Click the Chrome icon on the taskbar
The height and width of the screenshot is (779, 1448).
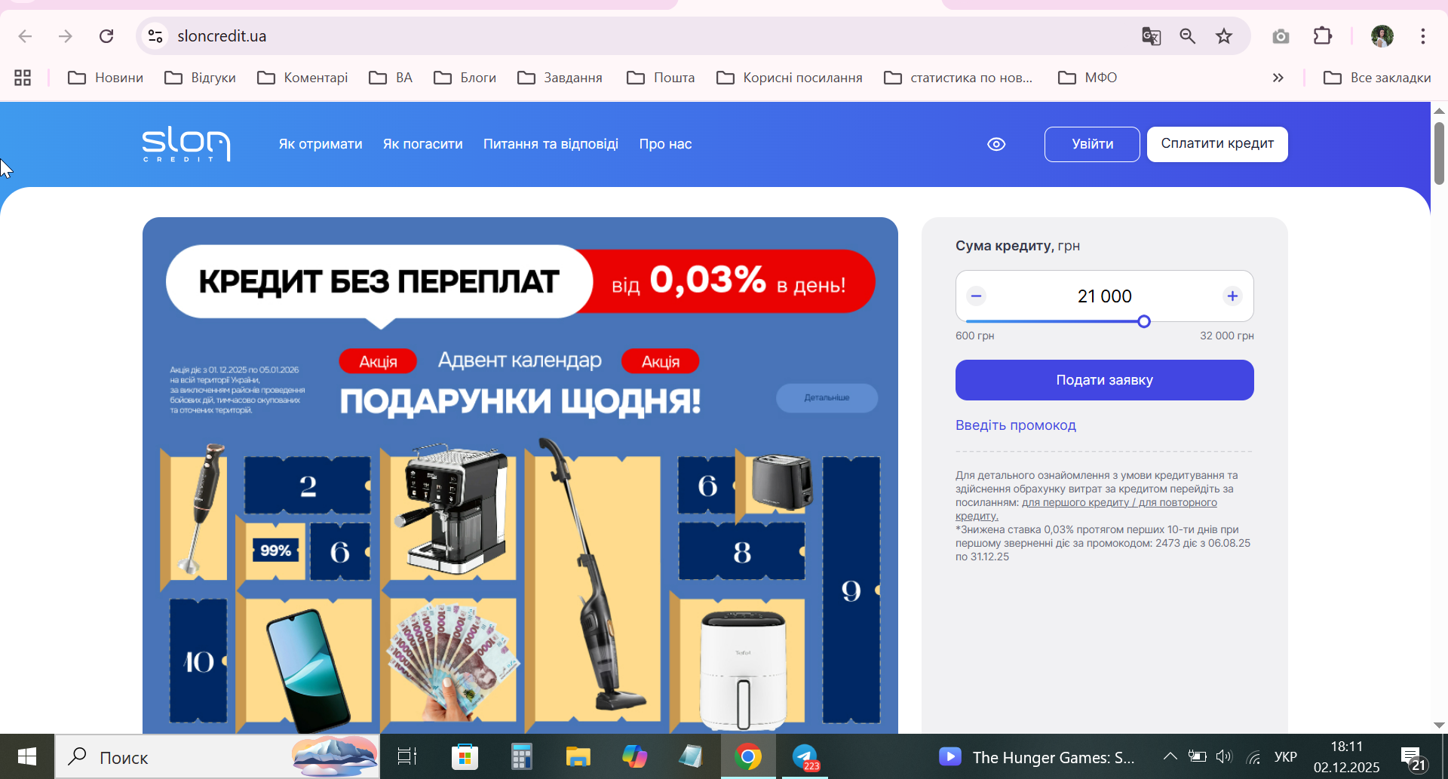point(748,756)
